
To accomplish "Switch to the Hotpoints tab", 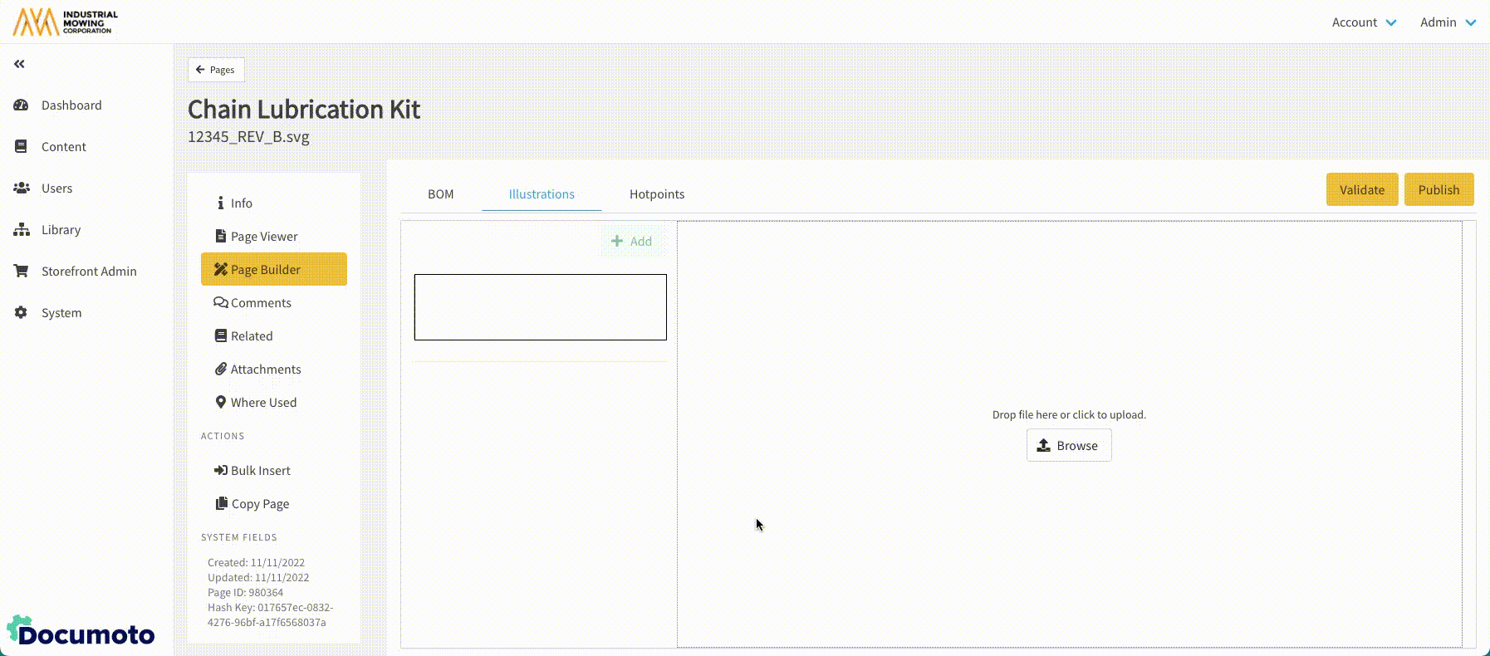I will tap(657, 194).
